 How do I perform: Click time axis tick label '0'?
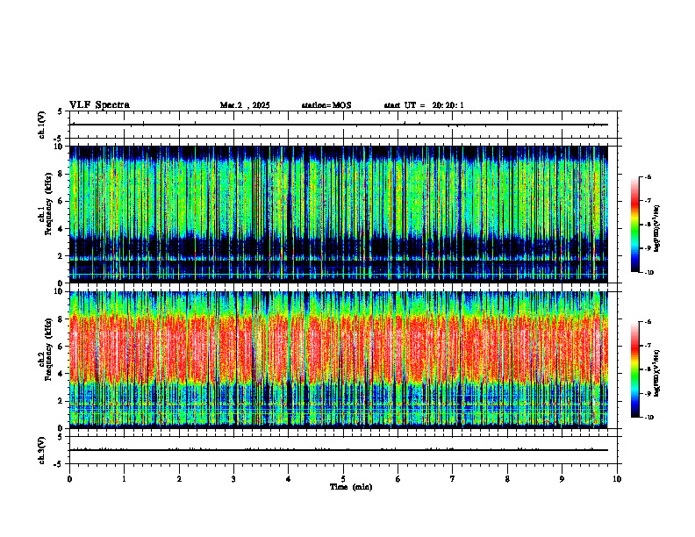[69, 479]
